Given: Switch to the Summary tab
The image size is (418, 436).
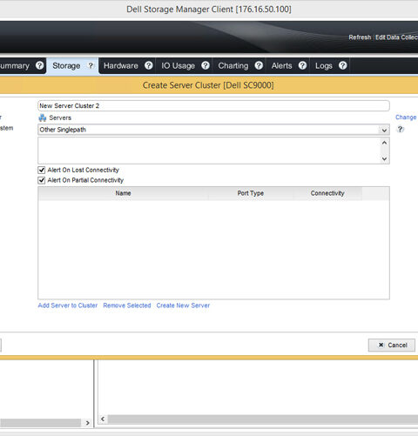Looking at the screenshot, I should 15,65.
